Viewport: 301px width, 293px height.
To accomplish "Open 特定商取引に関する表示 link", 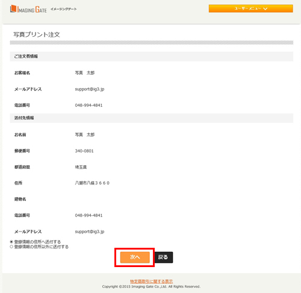I will point(151,282).
